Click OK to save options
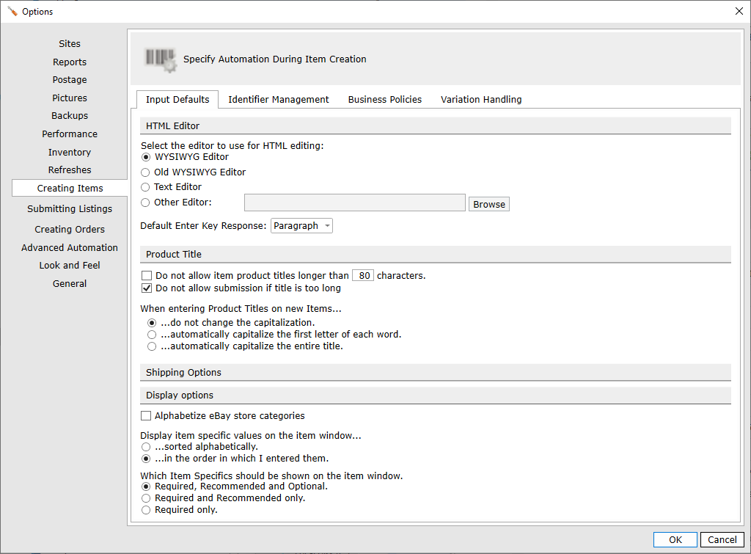The image size is (751, 554). coord(675,539)
